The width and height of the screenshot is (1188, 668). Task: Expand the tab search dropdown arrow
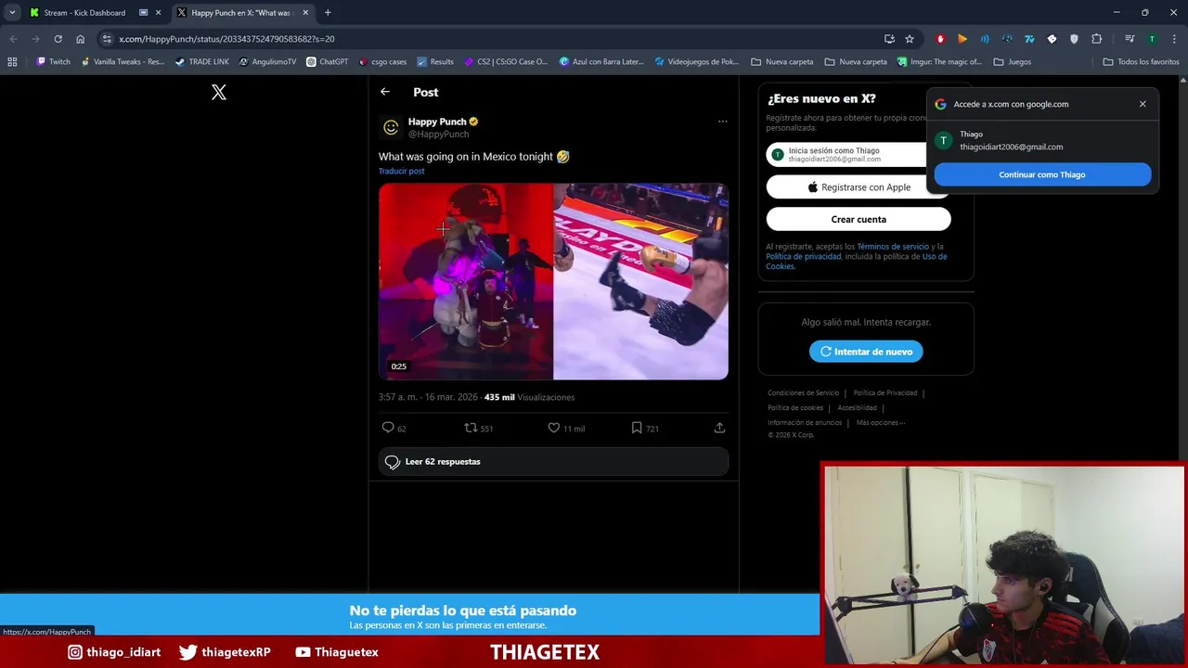click(12, 13)
